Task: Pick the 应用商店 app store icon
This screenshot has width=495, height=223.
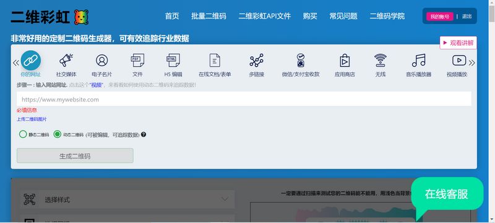Action: point(345,60)
